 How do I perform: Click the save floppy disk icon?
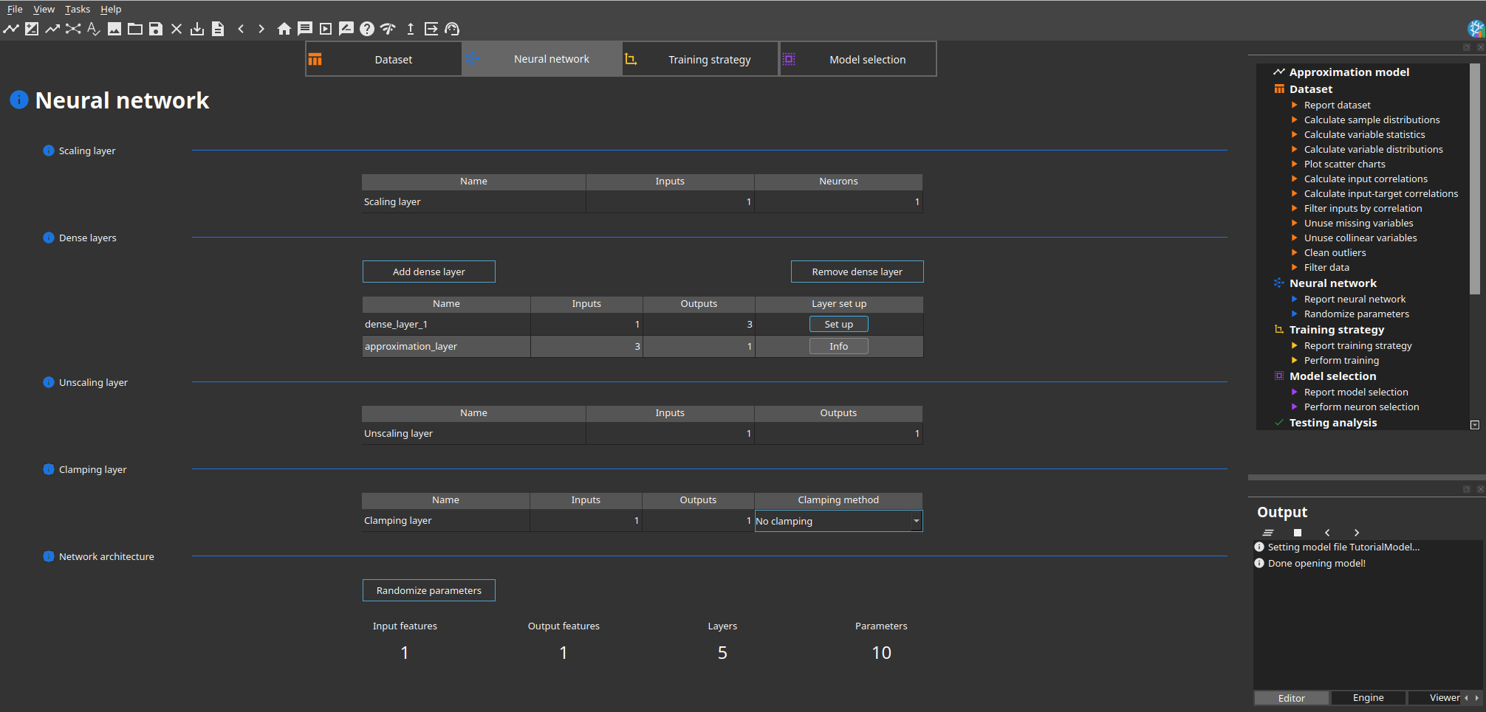coord(156,29)
